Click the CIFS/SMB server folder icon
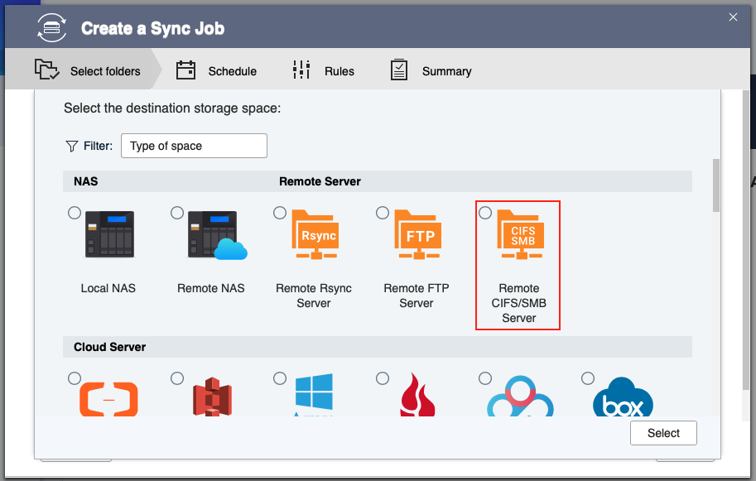 [x=522, y=234]
